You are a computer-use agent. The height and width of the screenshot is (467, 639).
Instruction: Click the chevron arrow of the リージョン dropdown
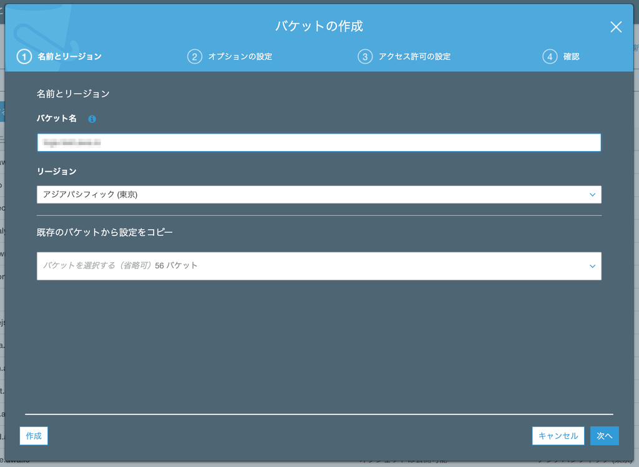pyautogui.click(x=593, y=195)
